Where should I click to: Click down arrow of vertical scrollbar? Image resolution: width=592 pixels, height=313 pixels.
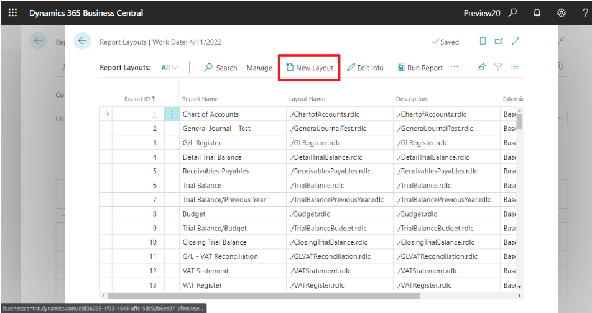[519, 288]
